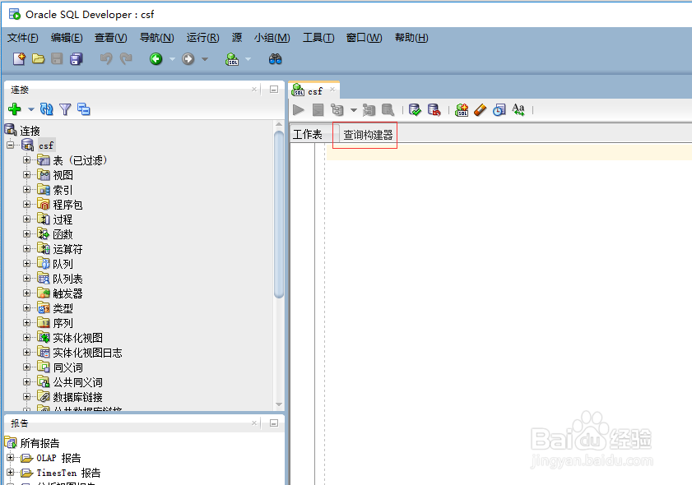Open SQL Worksheet icon in main toolbar
692x485 pixels.
232,59
